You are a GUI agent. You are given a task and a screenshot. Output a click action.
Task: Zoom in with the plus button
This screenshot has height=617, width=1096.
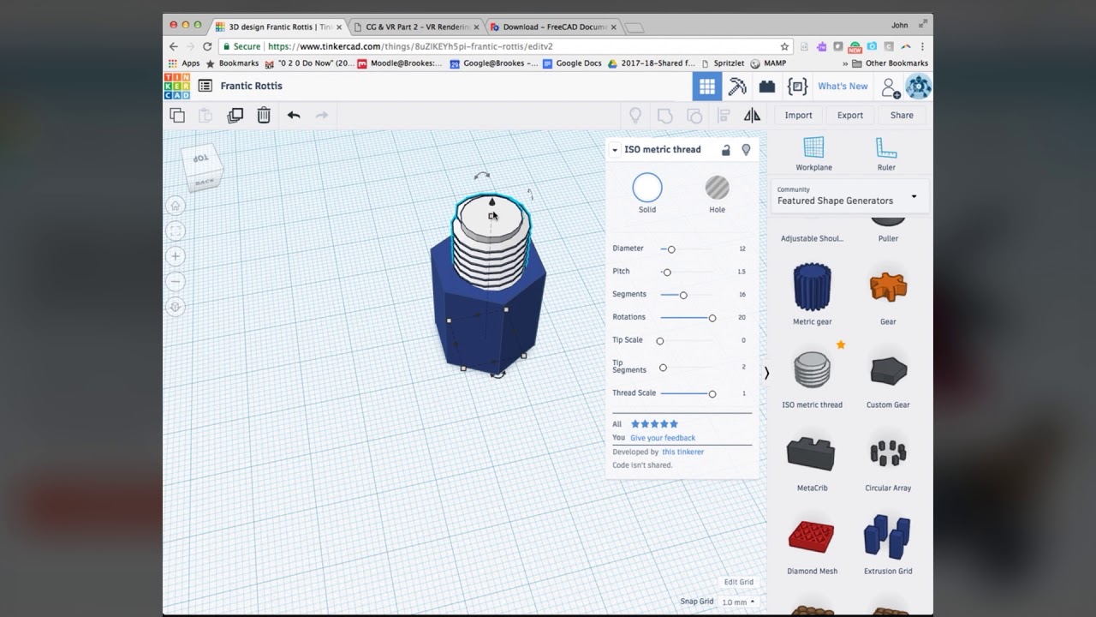[176, 256]
